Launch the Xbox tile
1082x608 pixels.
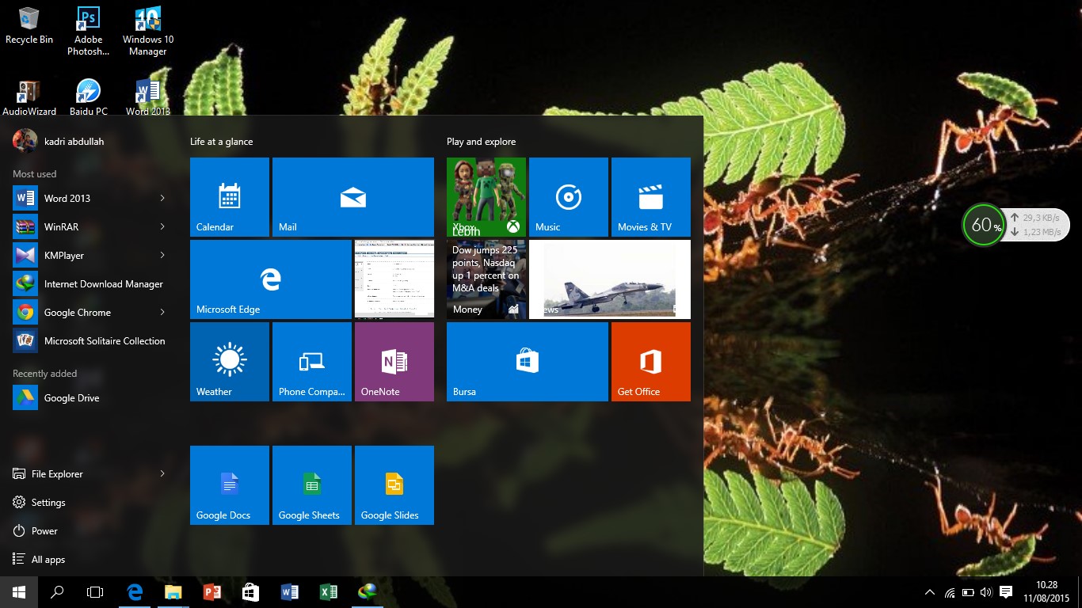[486, 196]
